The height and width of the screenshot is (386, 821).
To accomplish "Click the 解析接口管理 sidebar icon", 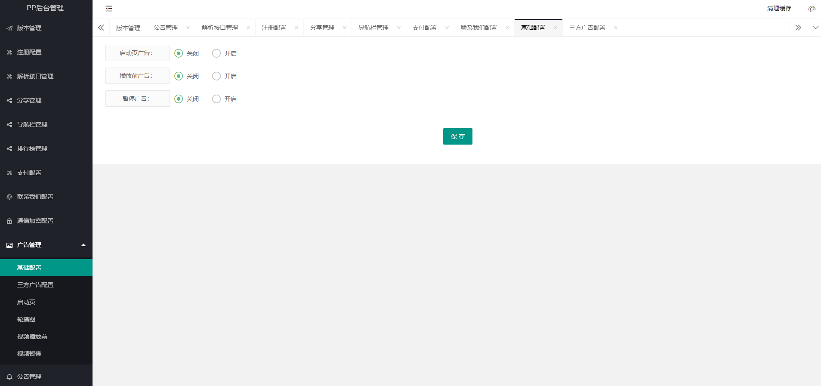I will point(9,76).
